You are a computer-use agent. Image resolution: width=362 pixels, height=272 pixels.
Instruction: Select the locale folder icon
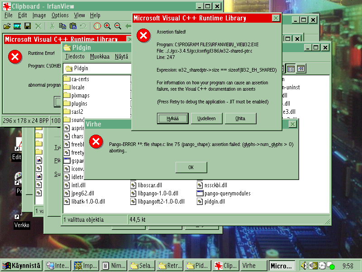click(x=67, y=87)
